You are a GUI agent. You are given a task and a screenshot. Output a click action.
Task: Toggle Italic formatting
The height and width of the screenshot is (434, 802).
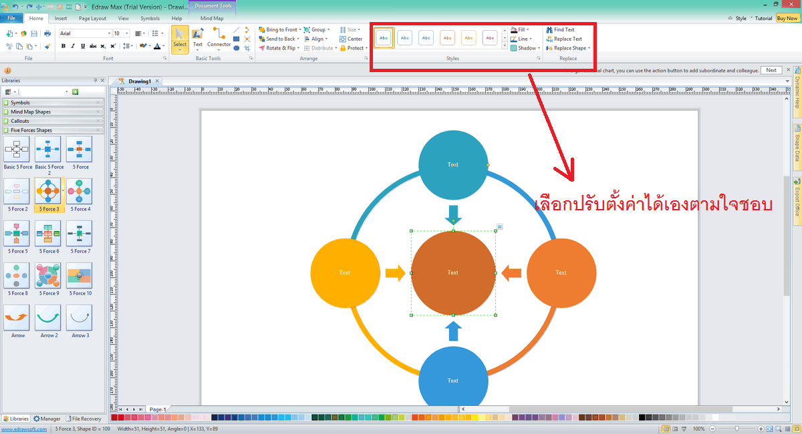coord(74,46)
